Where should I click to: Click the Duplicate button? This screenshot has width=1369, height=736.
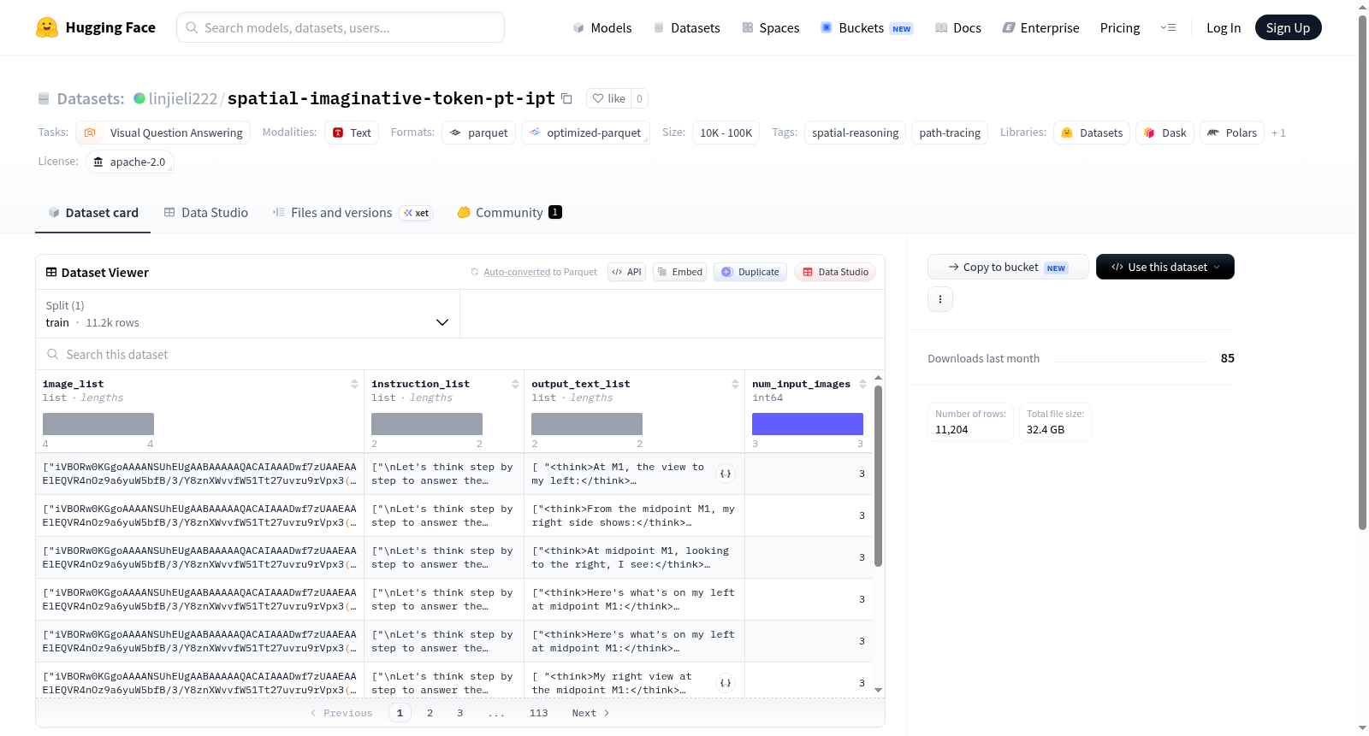click(x=750, y=272)
